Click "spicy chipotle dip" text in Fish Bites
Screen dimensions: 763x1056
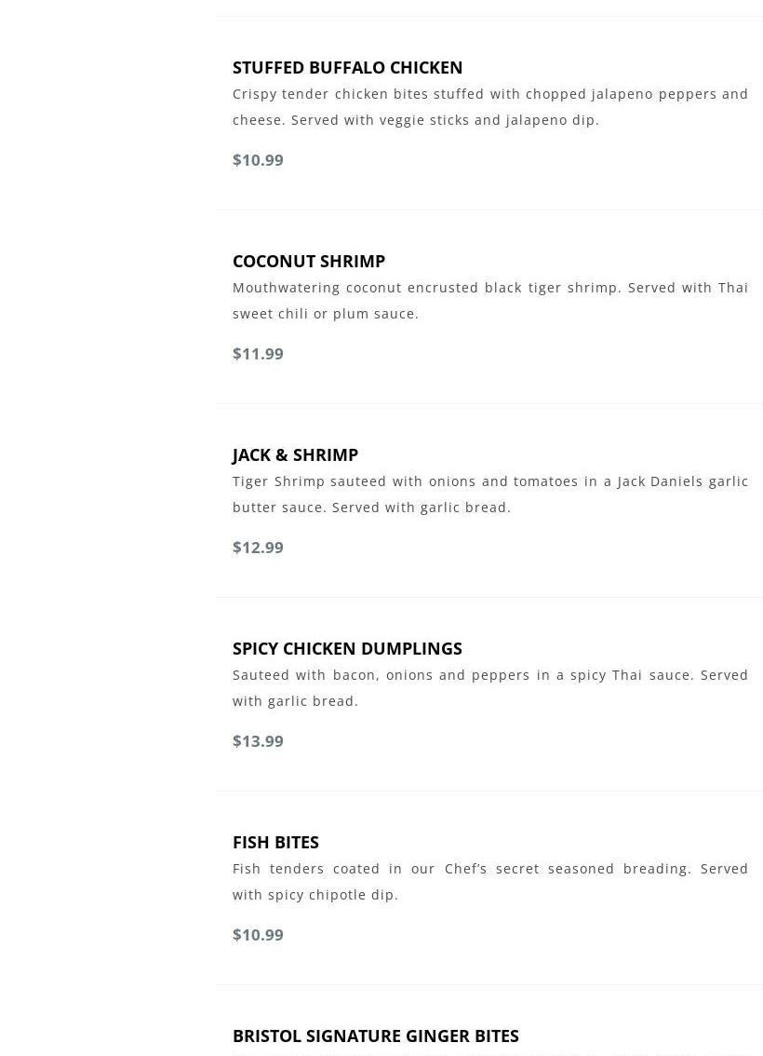tap(332, 895)
